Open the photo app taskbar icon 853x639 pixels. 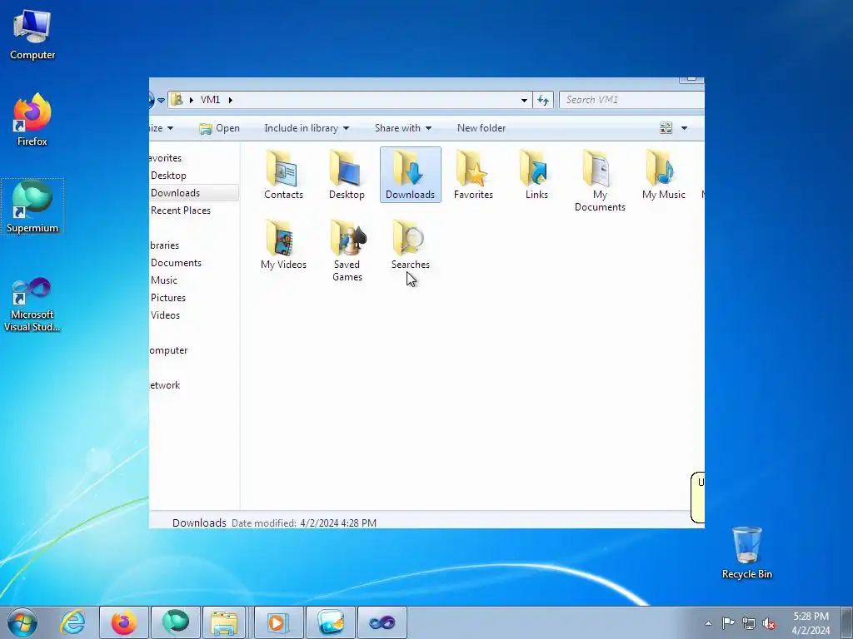[330, 622]
